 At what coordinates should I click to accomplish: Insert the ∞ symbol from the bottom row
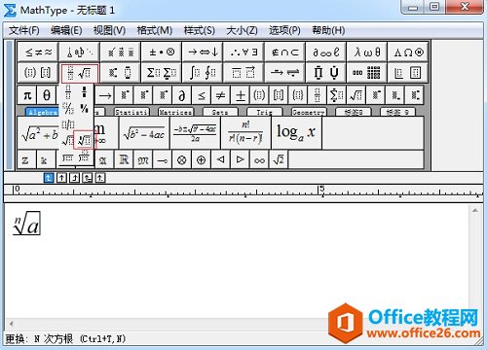[259, 159]
